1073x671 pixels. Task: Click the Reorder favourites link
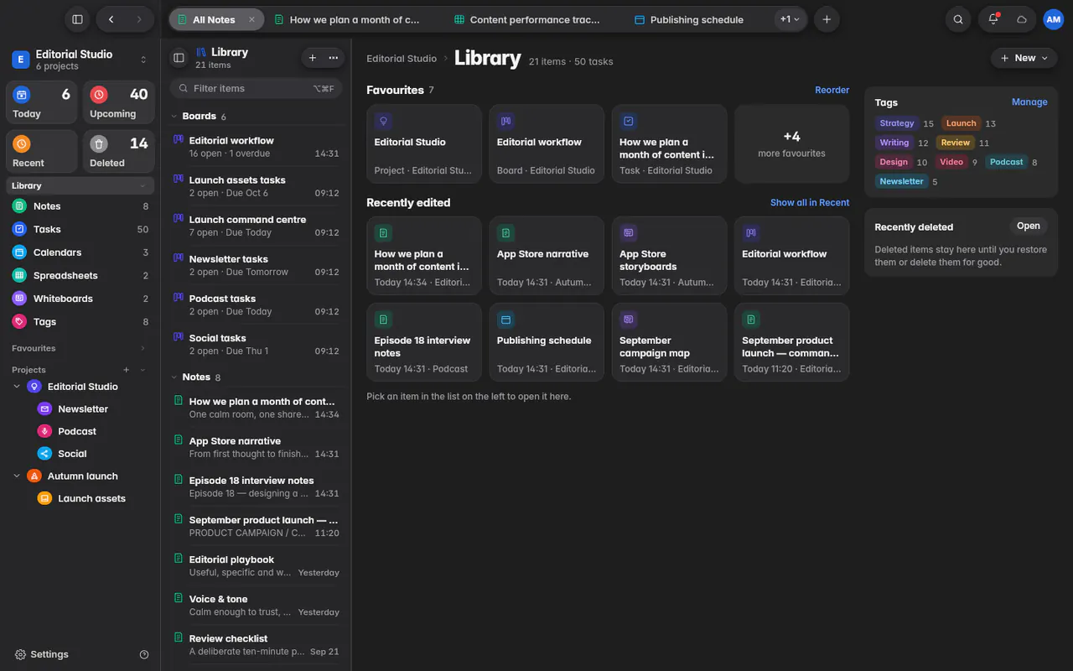pyautogui.click(x=832, y=90)
